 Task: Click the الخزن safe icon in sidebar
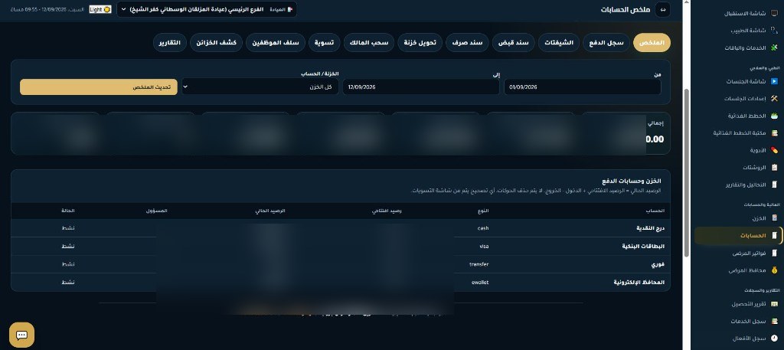[x=774, y=218]
